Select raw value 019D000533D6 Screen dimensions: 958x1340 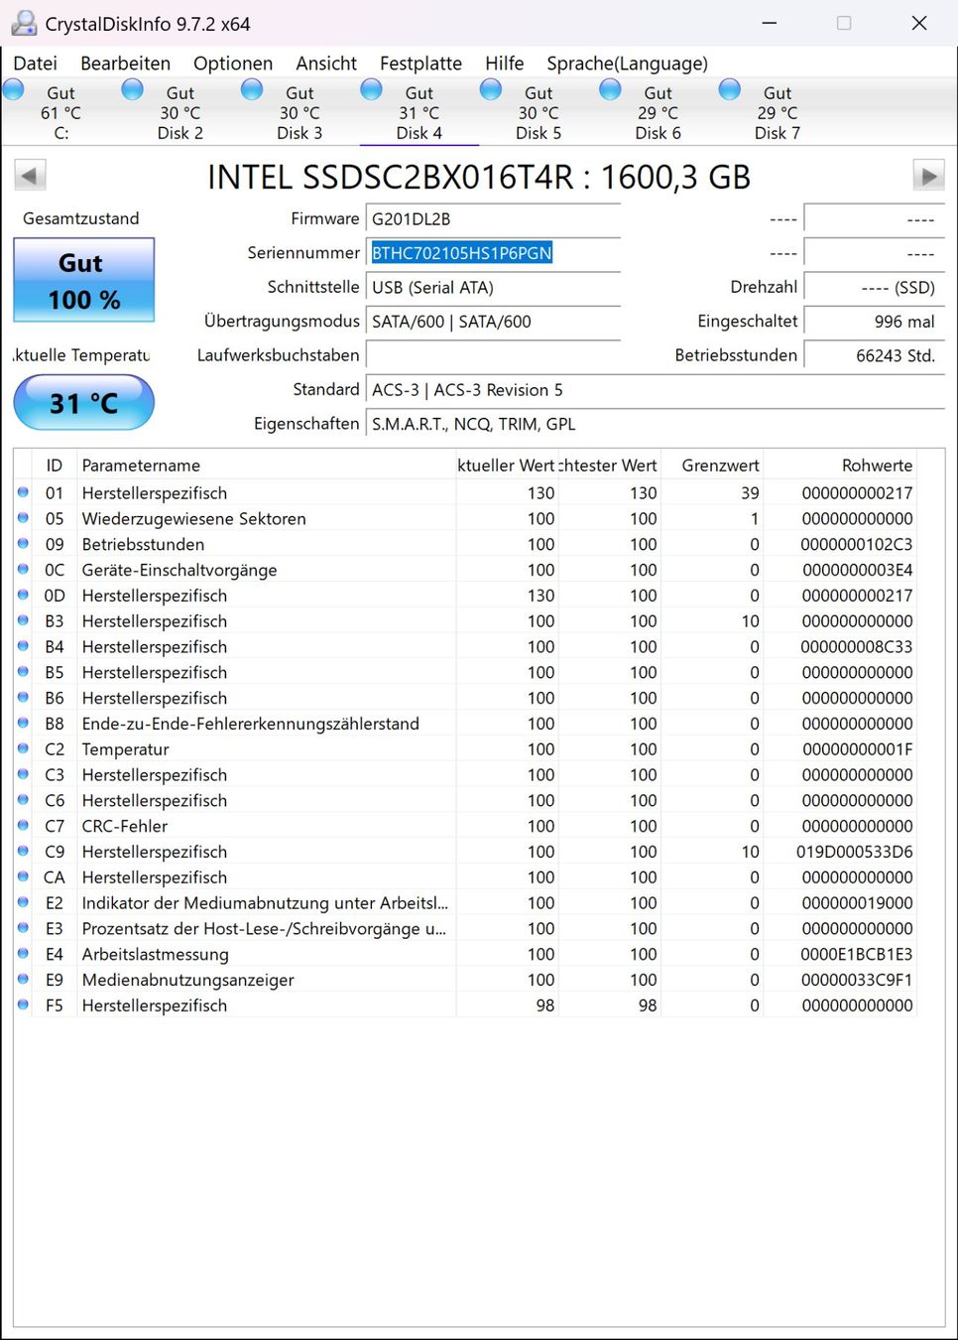[854, 852]
